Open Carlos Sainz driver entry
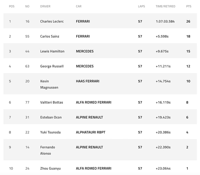The width and height of the screenshot is (200, 175). [x=50, y=36]
